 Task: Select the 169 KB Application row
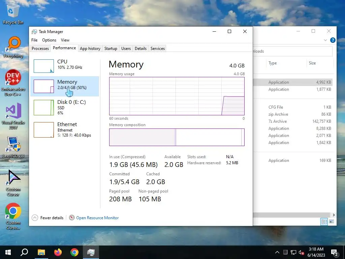pos(293,160)
